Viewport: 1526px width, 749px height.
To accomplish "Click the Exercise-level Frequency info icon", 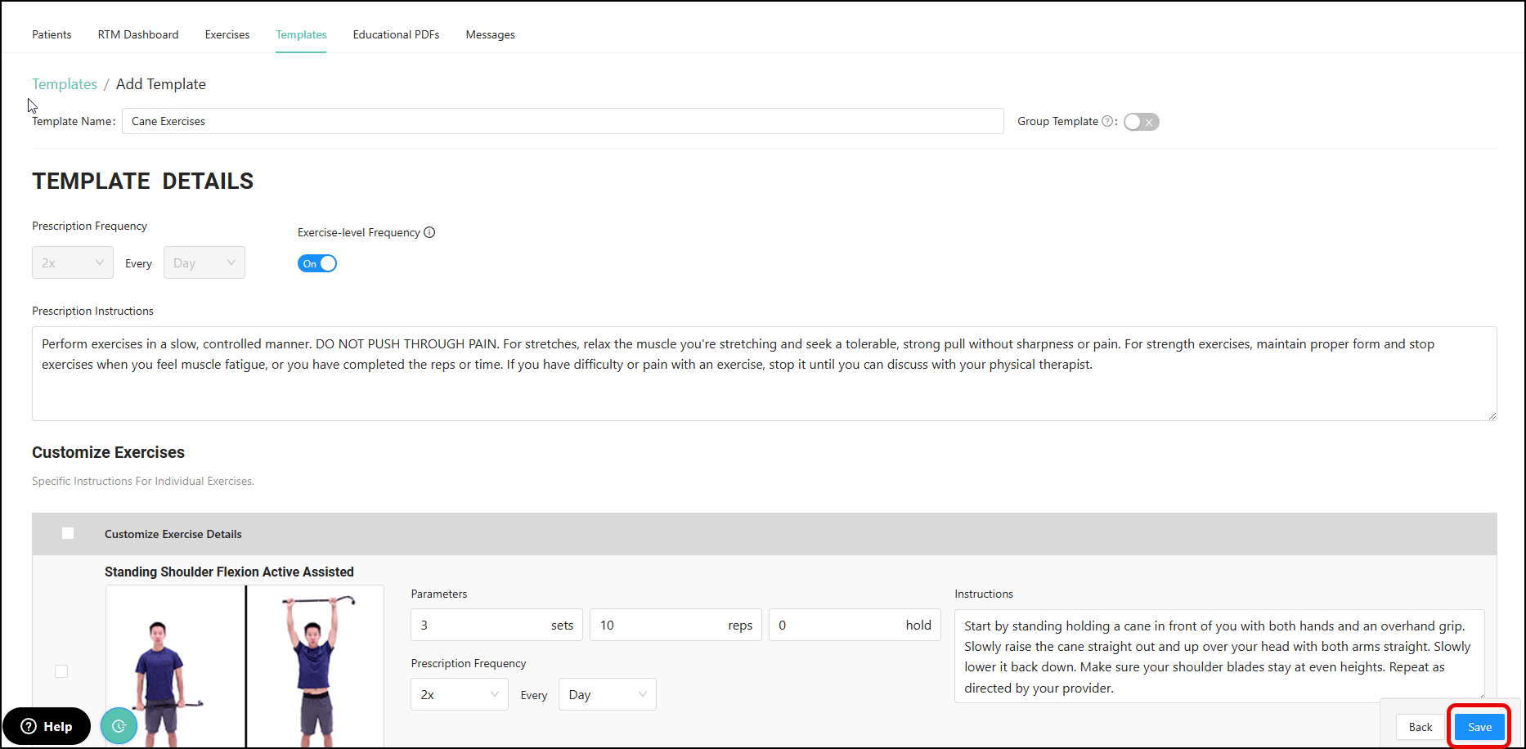I will coord(429,232).
